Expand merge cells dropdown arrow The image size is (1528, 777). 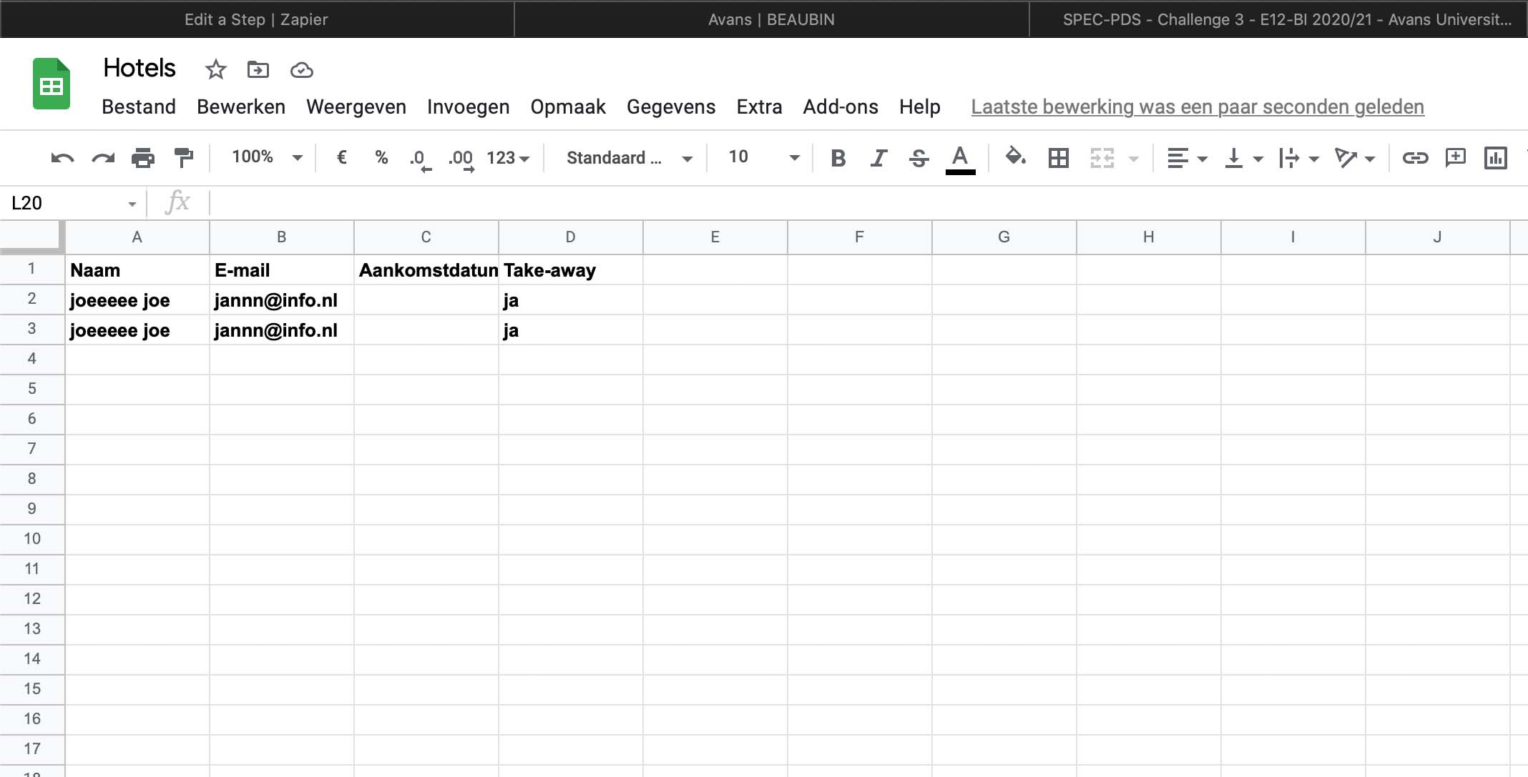tap(1134, 159)
